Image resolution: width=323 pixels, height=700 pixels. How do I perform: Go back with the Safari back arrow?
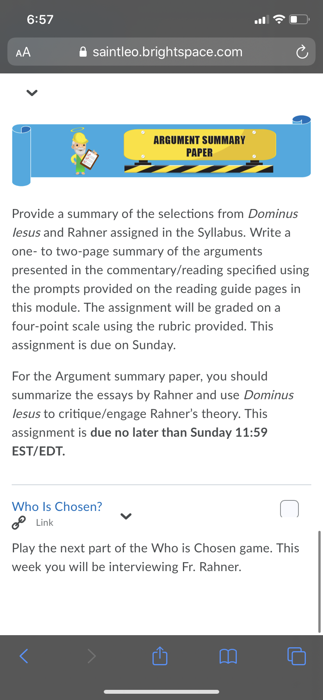tap(24, 656)
